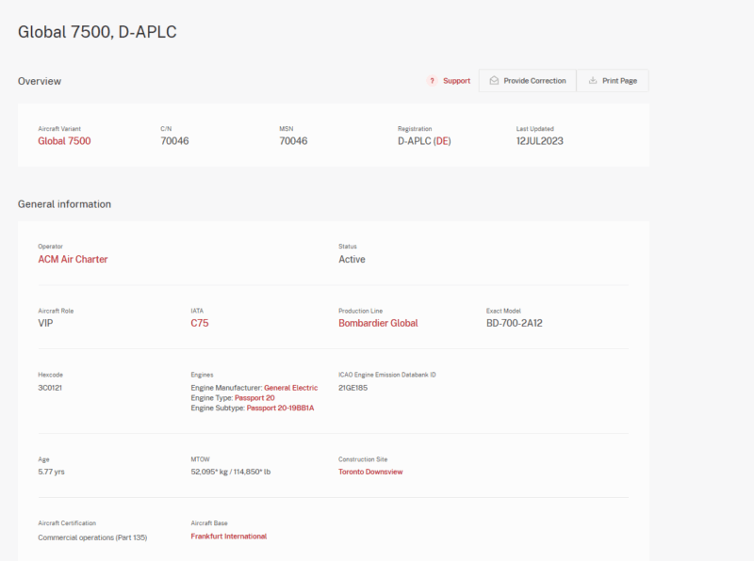Click the 21GE185 engine emission databank ID
Viewport: 754px width, 561px height.
[x=354, y=388]
